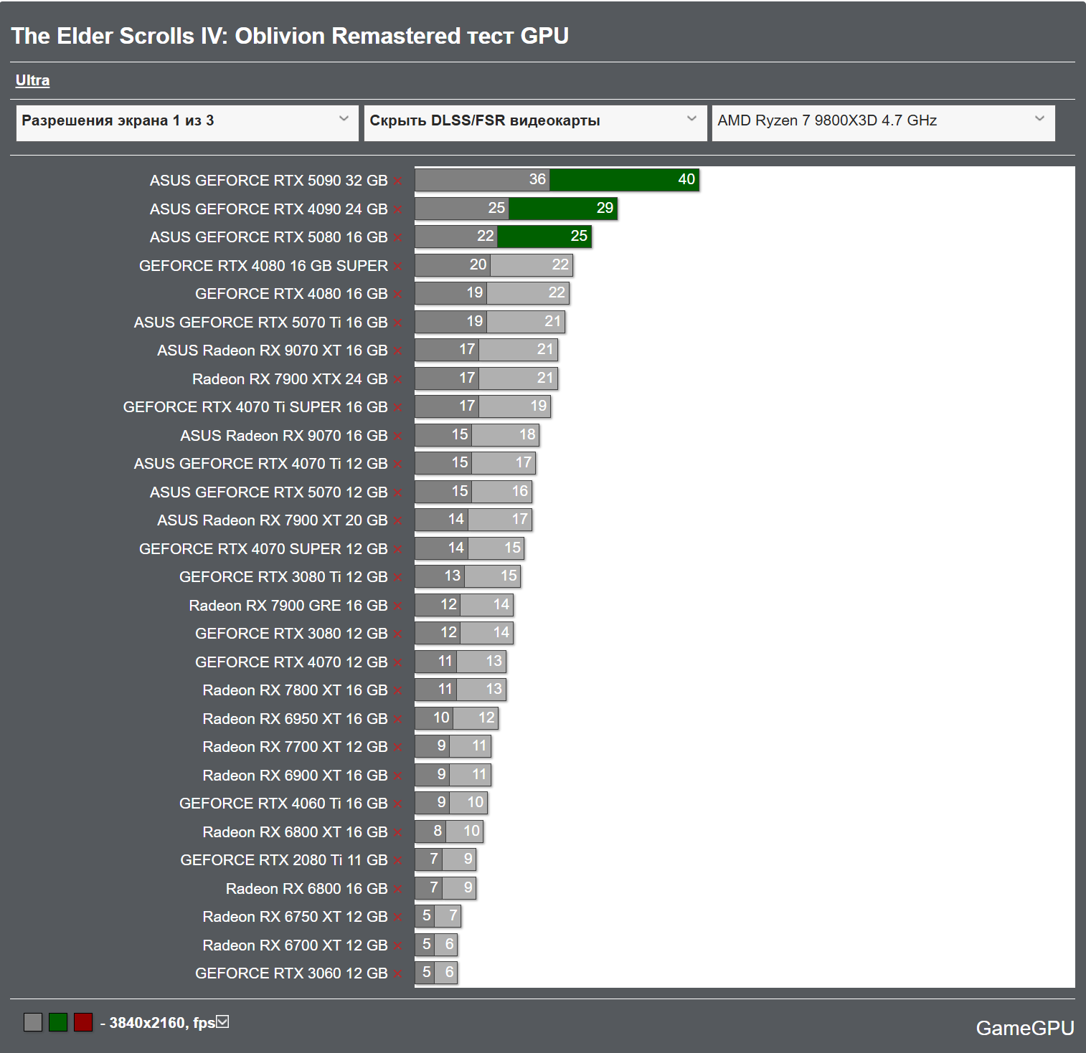Screen dimensions: 1086x1053
Task: Remove GEFORCE RTX 3080 Ti 12 GB via its X
Action: [x=397, y=578]
